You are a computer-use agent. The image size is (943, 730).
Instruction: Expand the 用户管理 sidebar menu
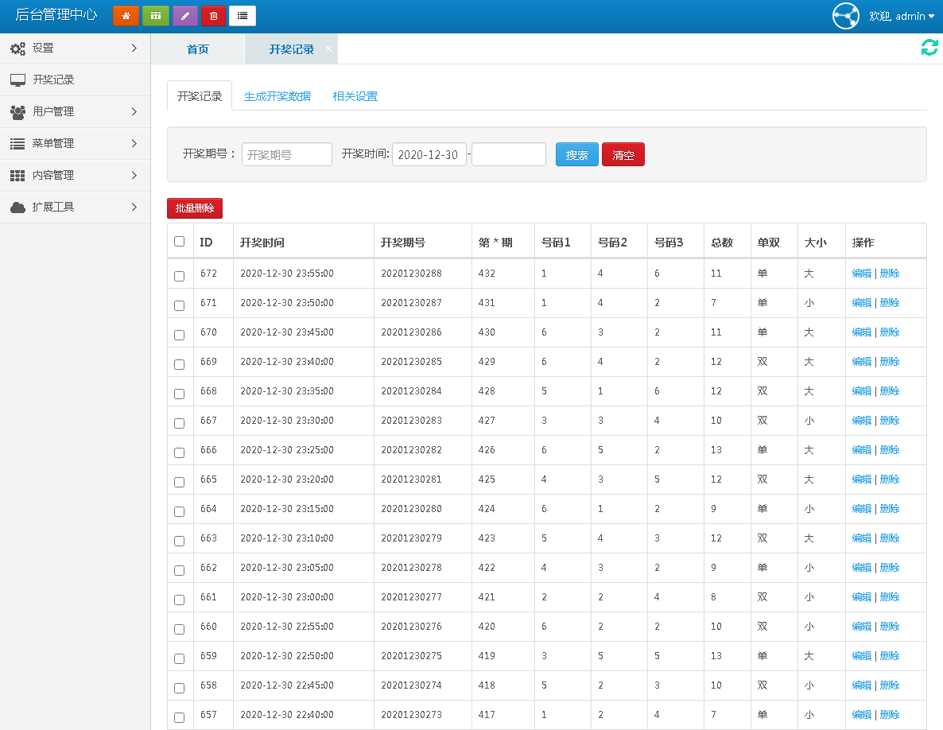tap(75, 112)
